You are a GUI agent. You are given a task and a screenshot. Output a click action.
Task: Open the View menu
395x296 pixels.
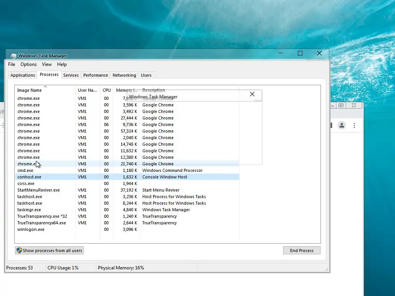point(47,64)
